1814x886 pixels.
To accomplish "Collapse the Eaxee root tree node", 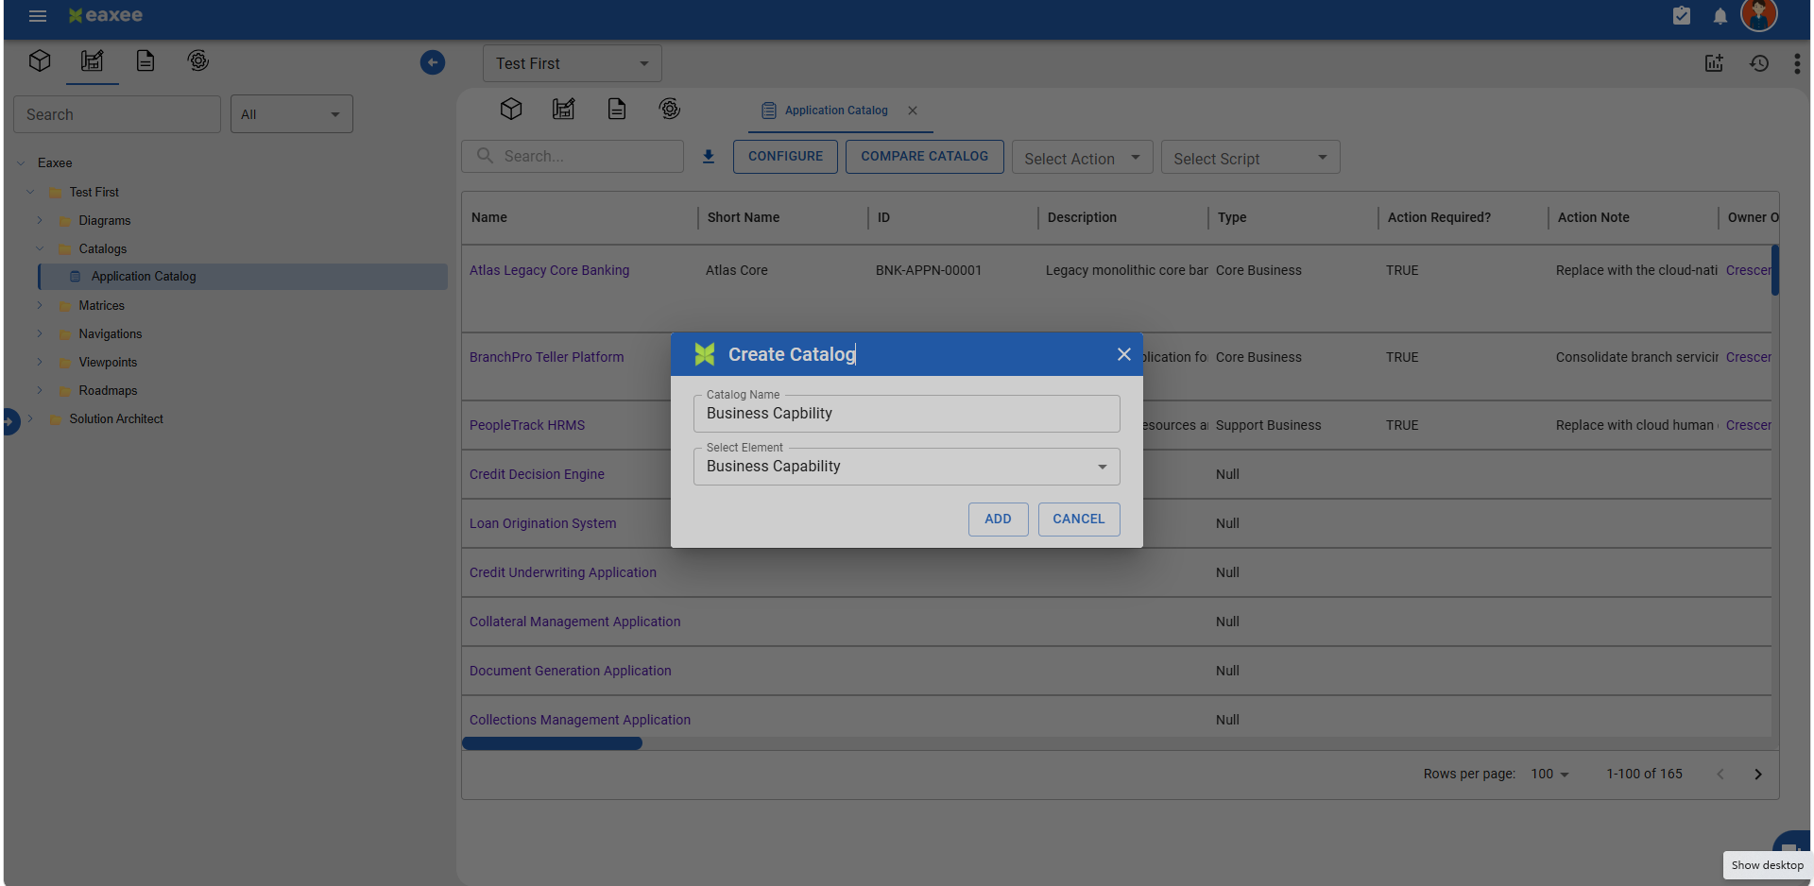I will (21, 163).
